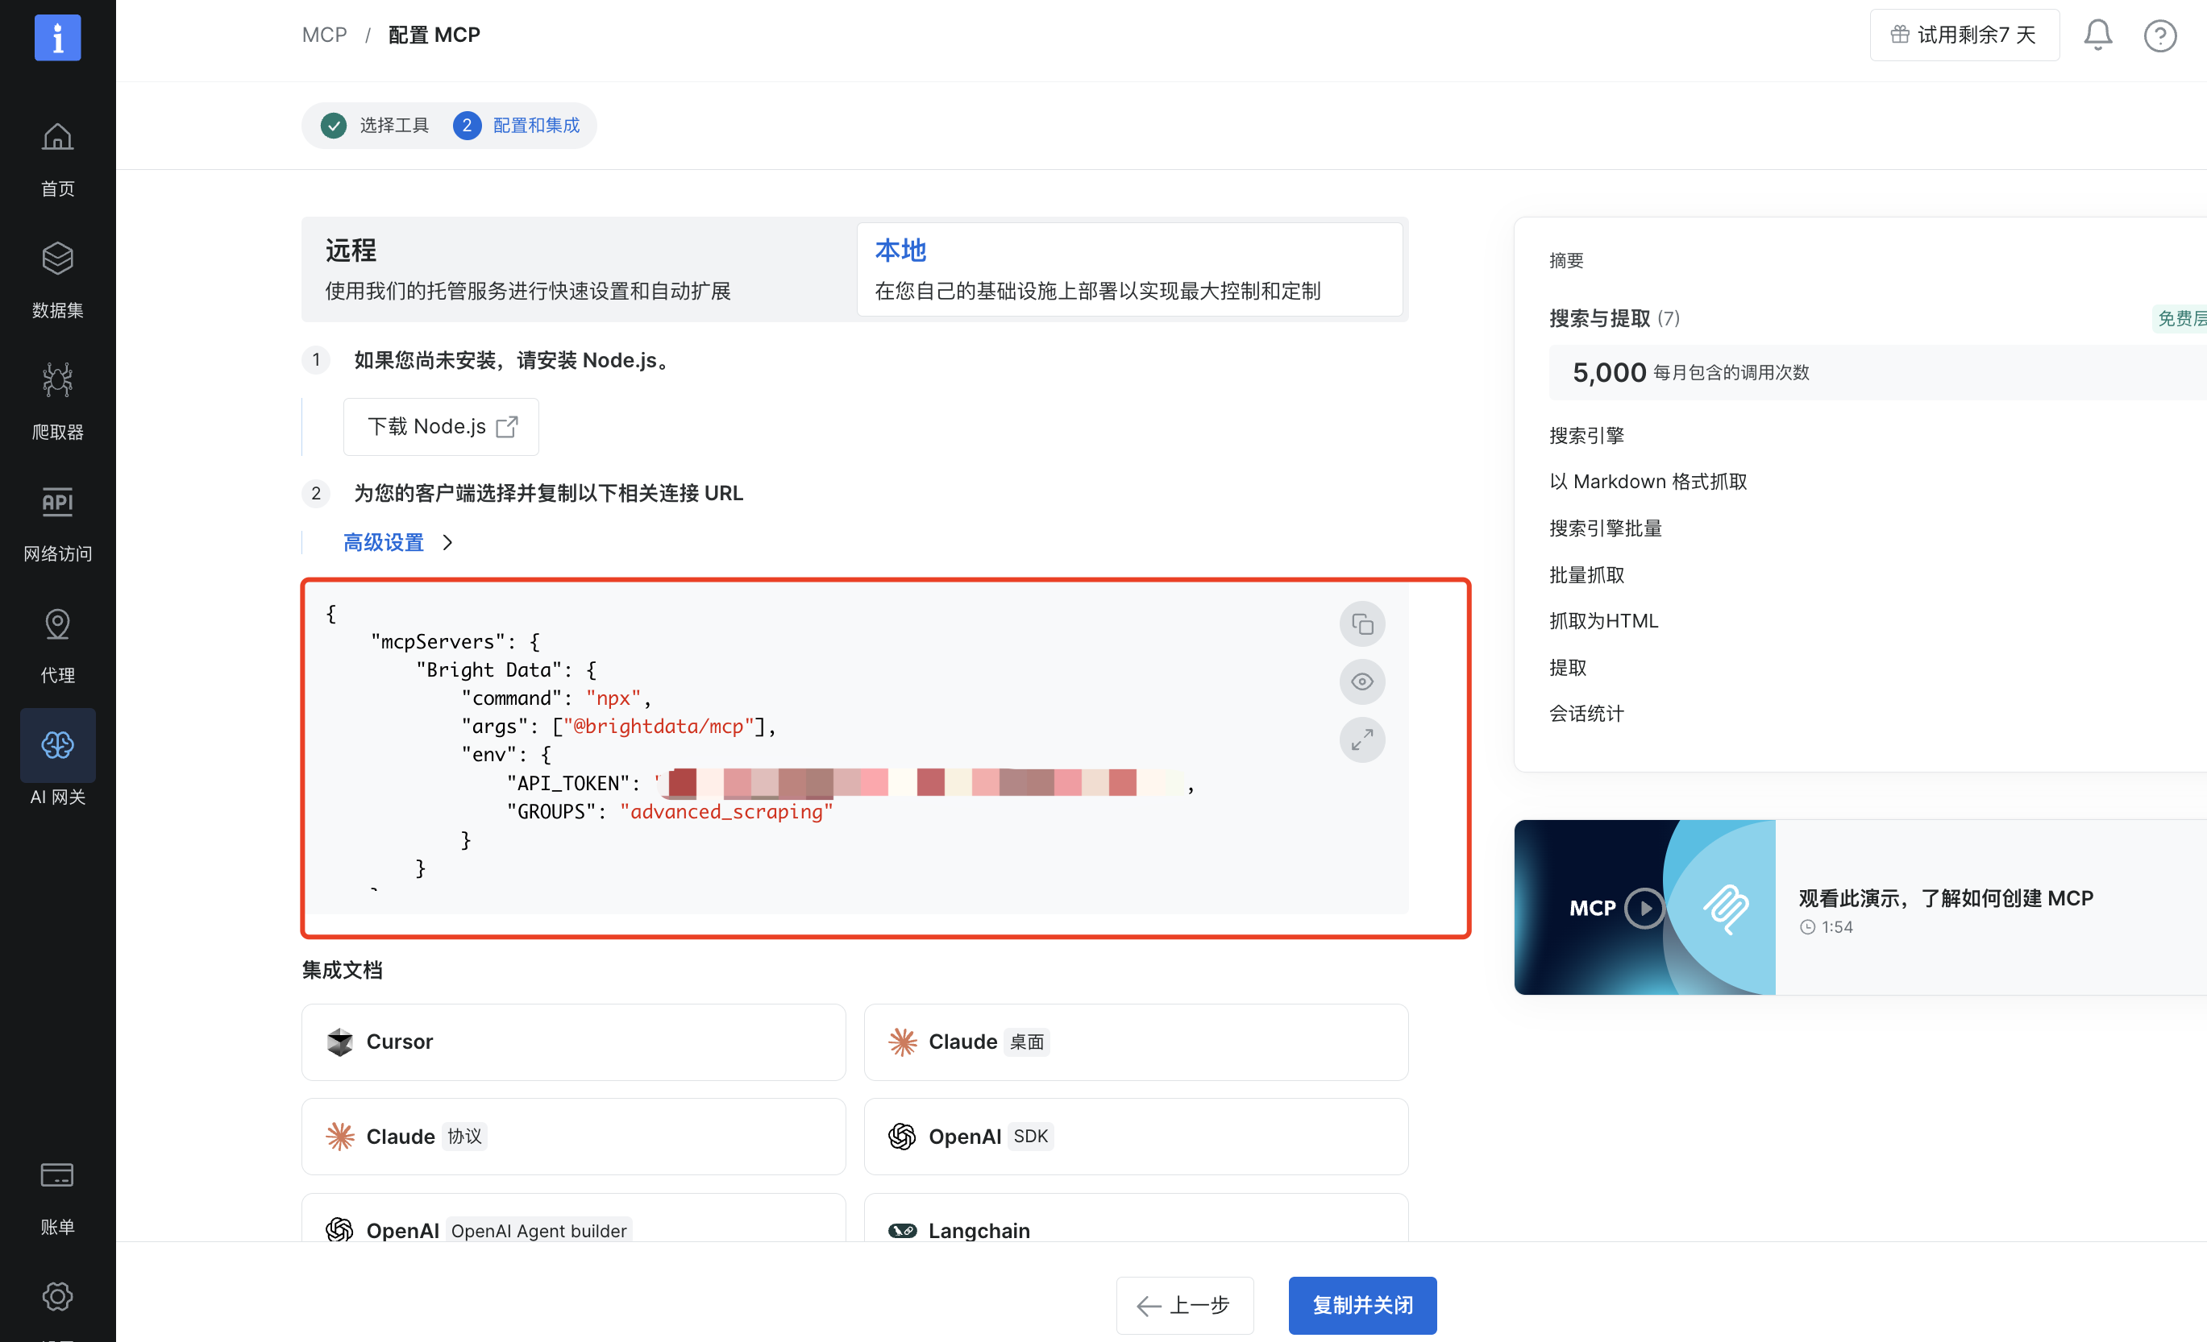The height and width of the screenshot is (1342, 2207).
Task: Open the 爬取器 scraper bug icon
Action: pyautogui.click(x=57, y=379)
